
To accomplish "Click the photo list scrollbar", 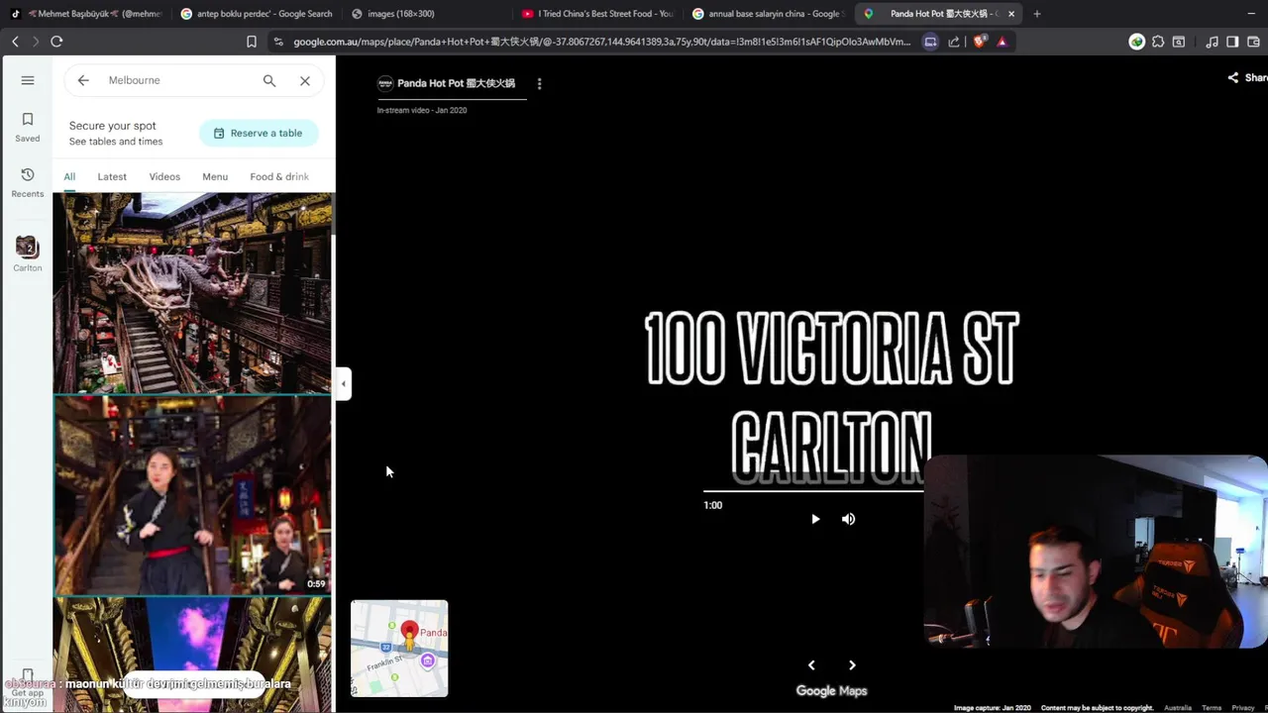I will [334, 214].
